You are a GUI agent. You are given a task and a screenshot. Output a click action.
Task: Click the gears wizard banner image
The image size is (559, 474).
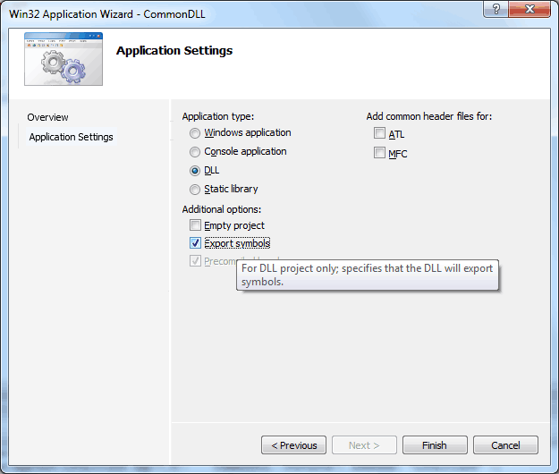(x=64, y=59)
